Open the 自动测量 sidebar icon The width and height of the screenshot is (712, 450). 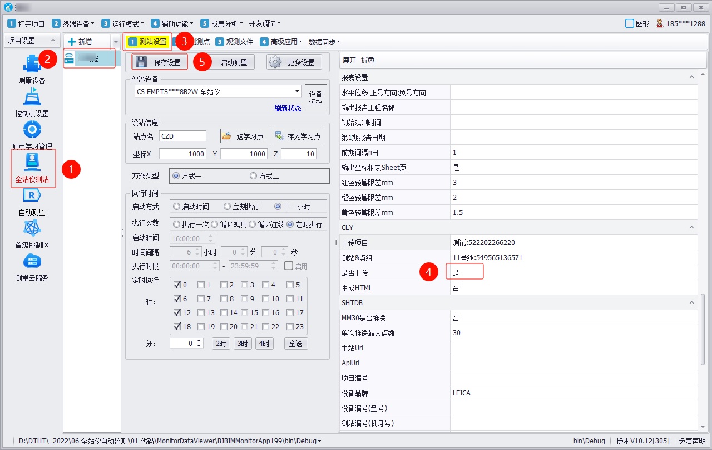click(32, 199)
